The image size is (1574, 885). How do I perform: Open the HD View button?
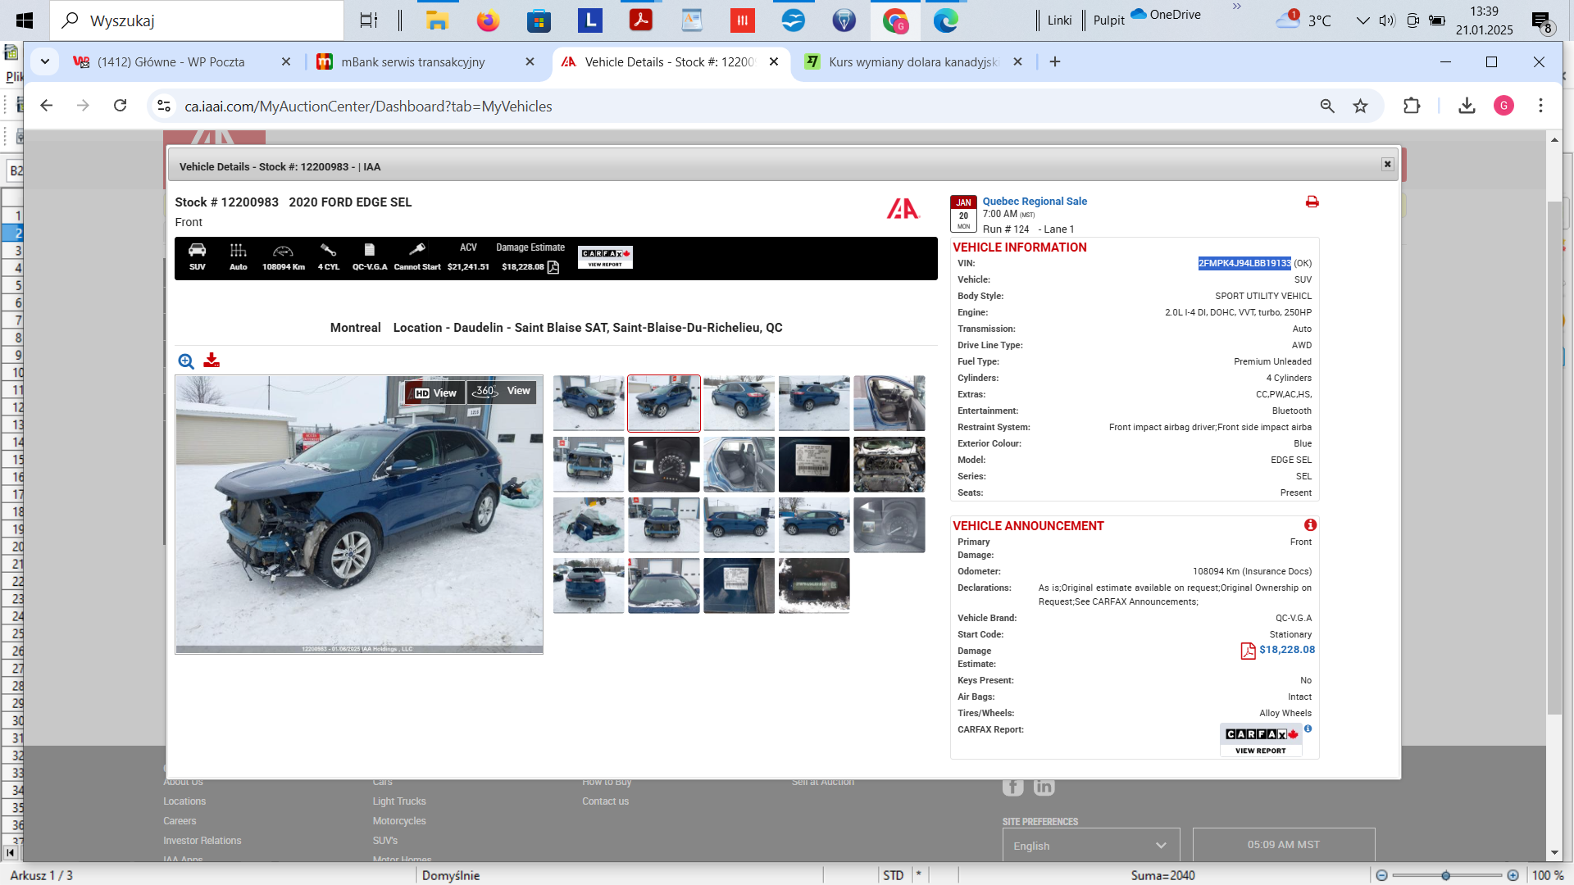pyautogui.click(x=435, y=393)
